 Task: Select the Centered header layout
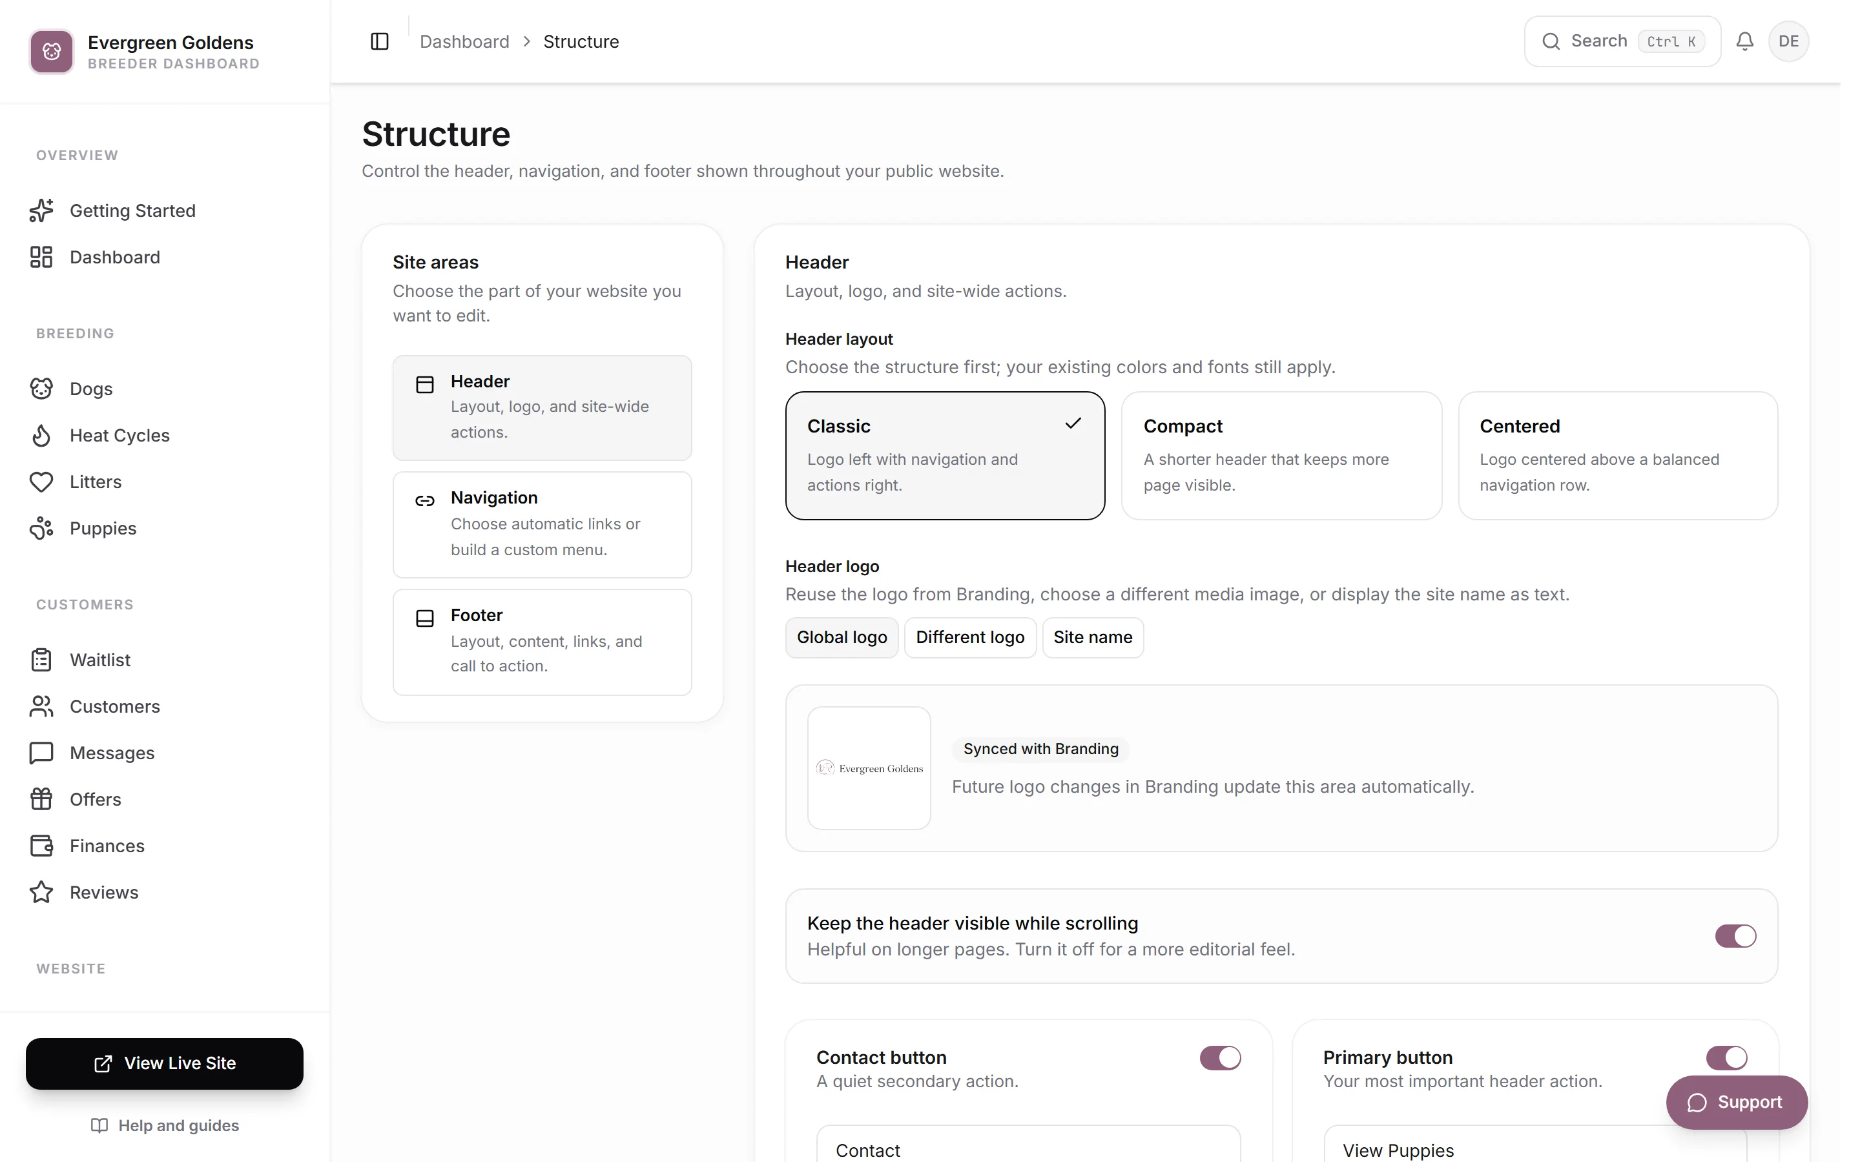tap(1618, 456)
